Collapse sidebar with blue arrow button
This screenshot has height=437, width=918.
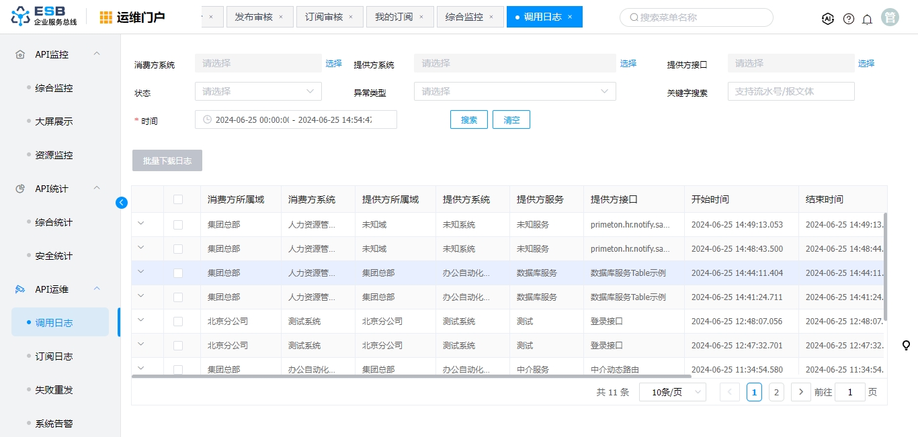click(x=122, y=202)
